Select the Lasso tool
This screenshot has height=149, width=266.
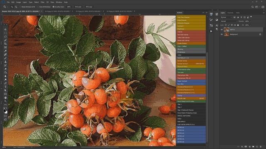[x=5, y=36]
